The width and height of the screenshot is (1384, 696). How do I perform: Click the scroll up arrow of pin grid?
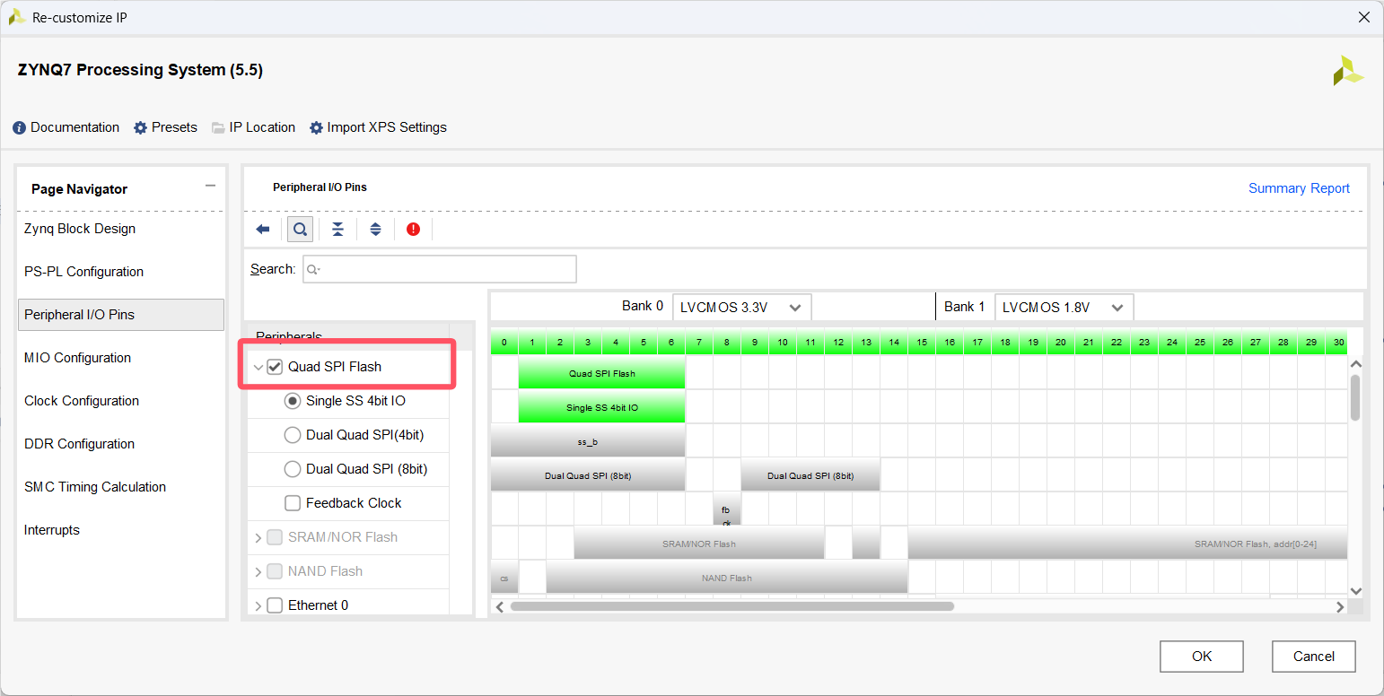click(x=1355, y=364)
